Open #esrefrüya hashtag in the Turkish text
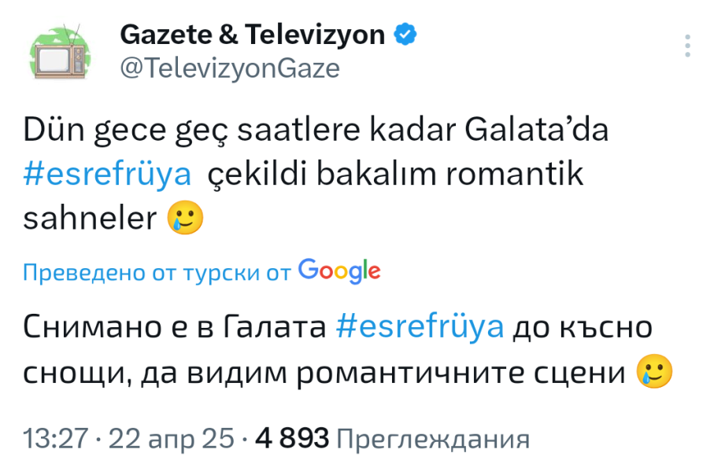The image size is (725, 464). [x=108, y=175]
